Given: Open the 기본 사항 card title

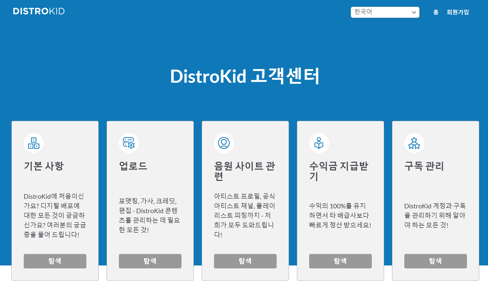Looking at the screenshot, I should click(x=44, y=166).
